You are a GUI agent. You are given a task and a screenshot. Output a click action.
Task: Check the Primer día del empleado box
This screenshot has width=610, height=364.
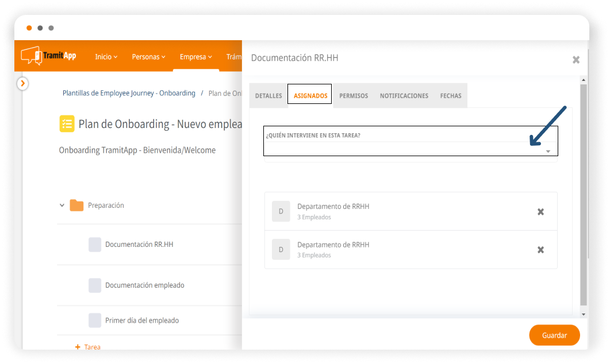(95, 320)
